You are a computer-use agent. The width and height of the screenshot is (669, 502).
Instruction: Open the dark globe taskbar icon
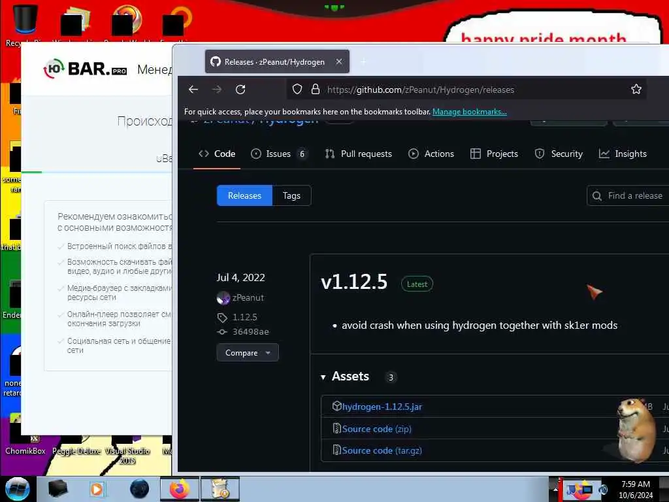click(x=140, y=489)
